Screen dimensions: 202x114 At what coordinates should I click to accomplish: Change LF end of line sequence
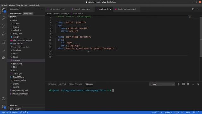pyautogui.click(x=182, y=112)
